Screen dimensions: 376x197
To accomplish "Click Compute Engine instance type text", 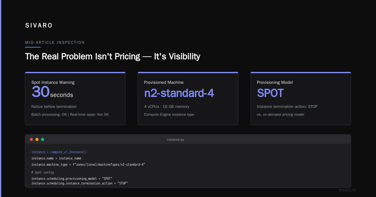I will [169, 114].
